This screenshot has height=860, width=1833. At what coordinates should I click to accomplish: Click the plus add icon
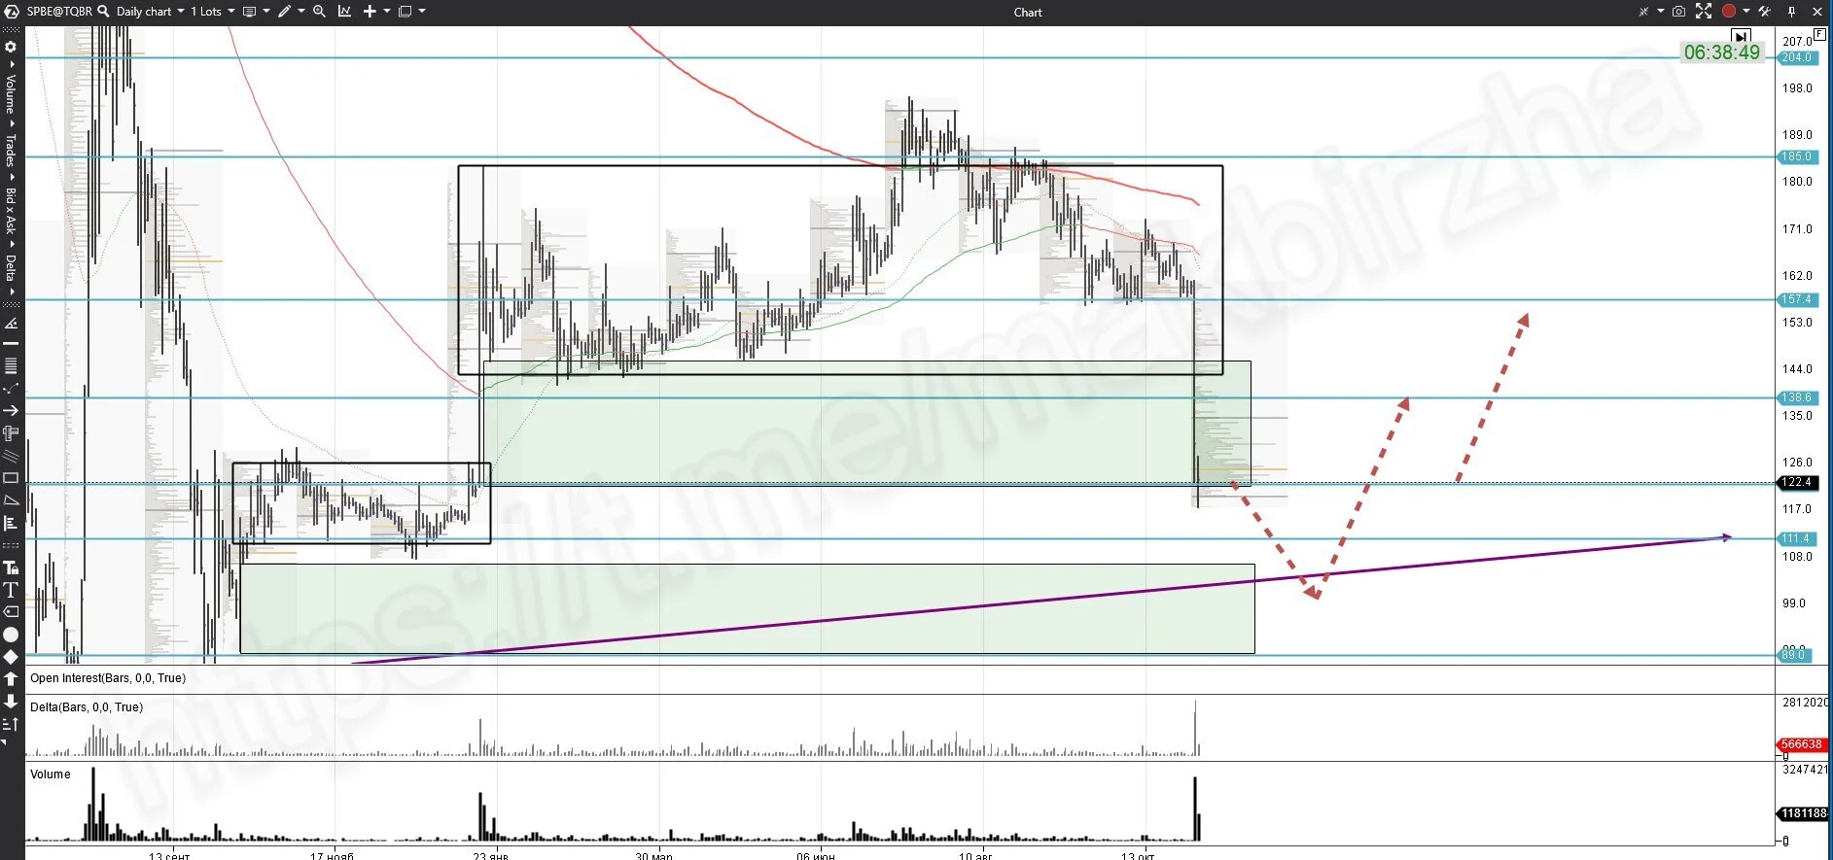(370, 12)
